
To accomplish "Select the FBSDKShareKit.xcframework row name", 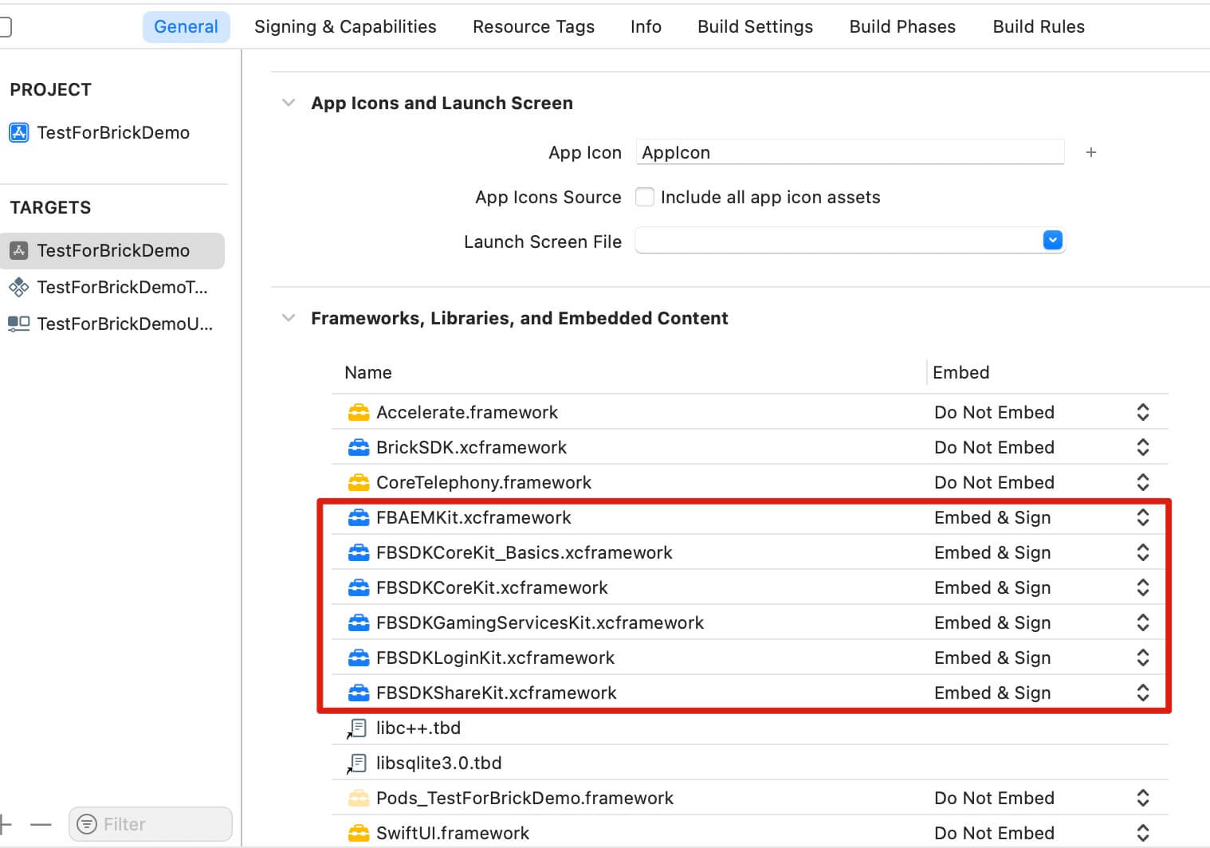I will coord(496,693).
